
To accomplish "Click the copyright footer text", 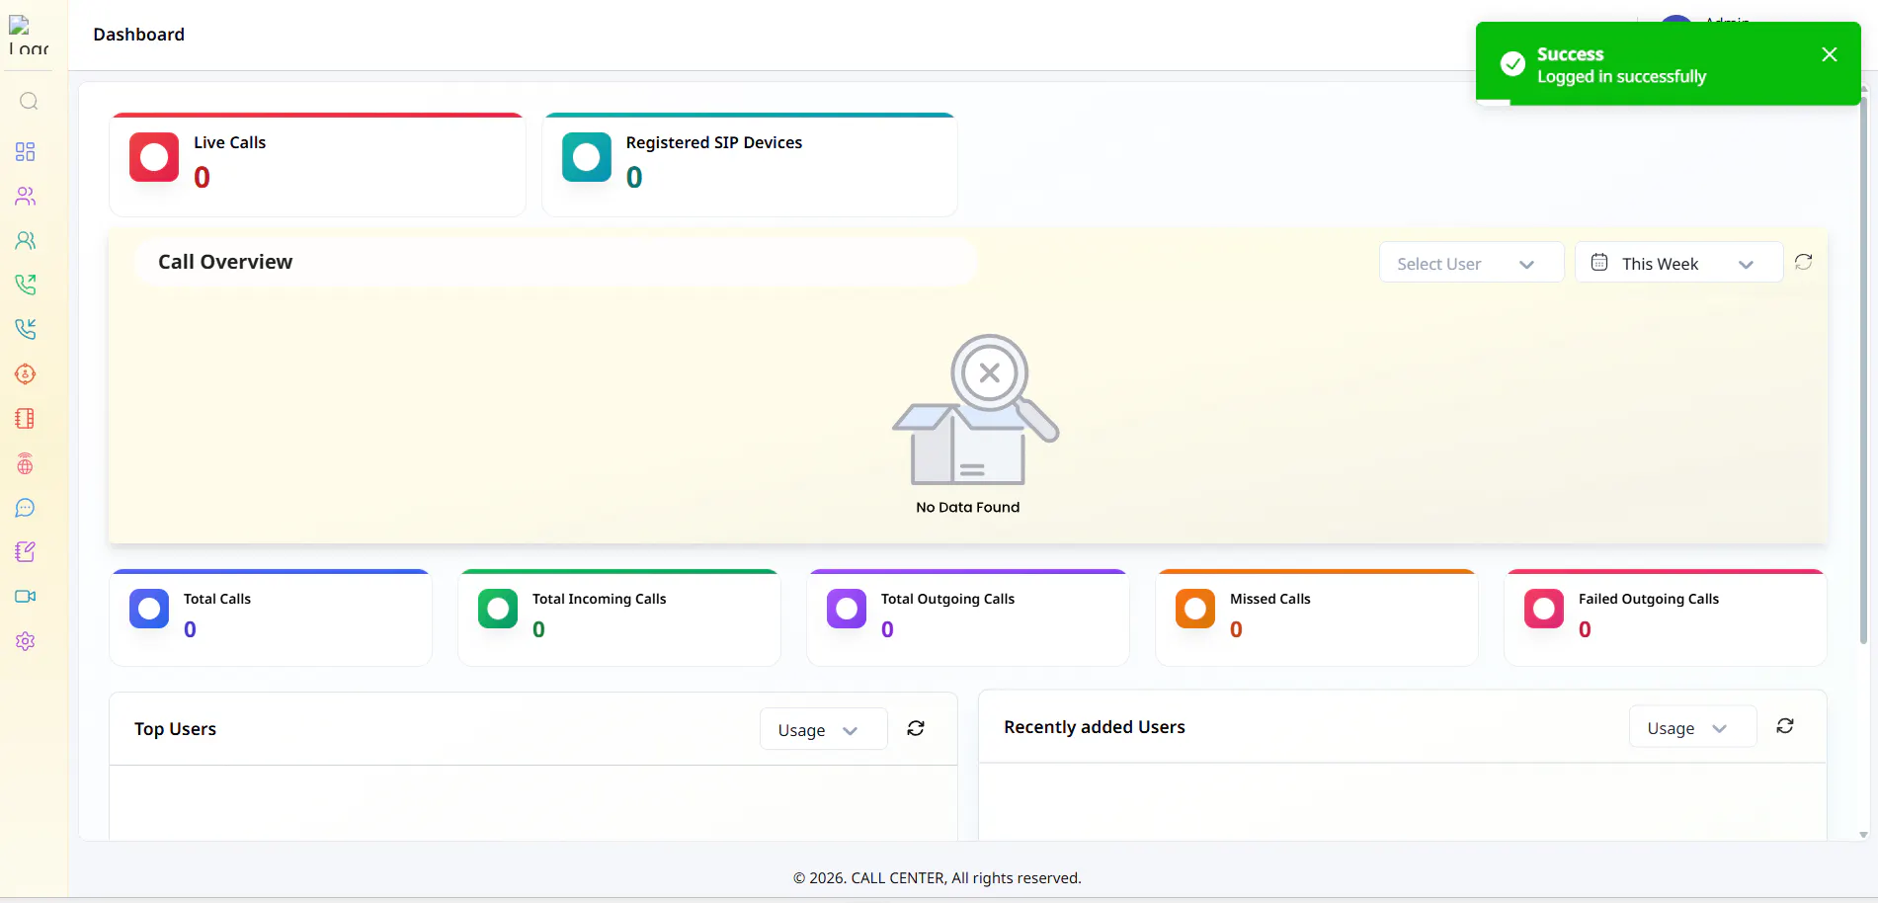I will pyautogui.click(x=938, y=878).
